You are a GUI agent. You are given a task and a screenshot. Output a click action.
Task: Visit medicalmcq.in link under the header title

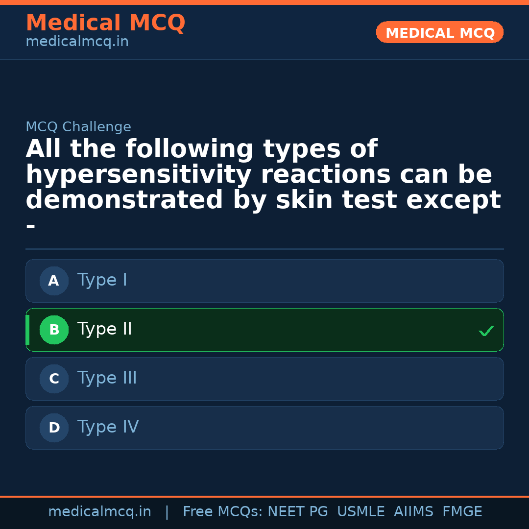77,42
